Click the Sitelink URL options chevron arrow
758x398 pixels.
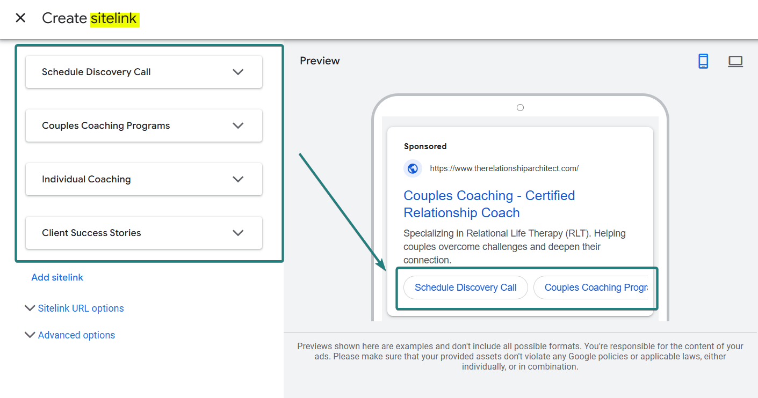click(30, 308)
